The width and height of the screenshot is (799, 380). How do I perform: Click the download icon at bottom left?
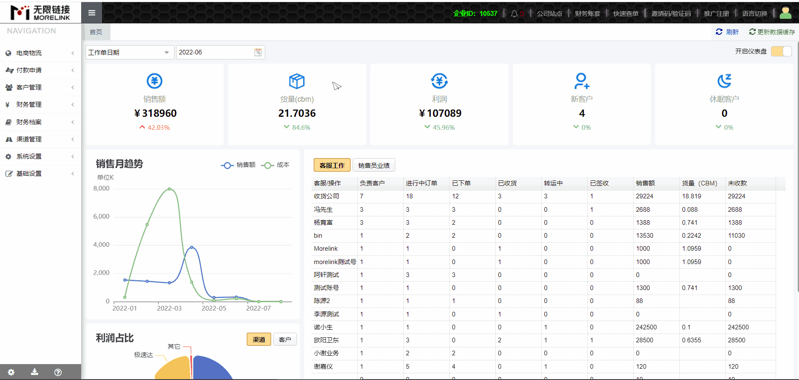point(34,372)
